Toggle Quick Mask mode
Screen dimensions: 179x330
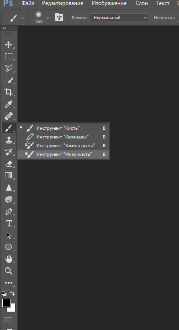coord(9,320)
